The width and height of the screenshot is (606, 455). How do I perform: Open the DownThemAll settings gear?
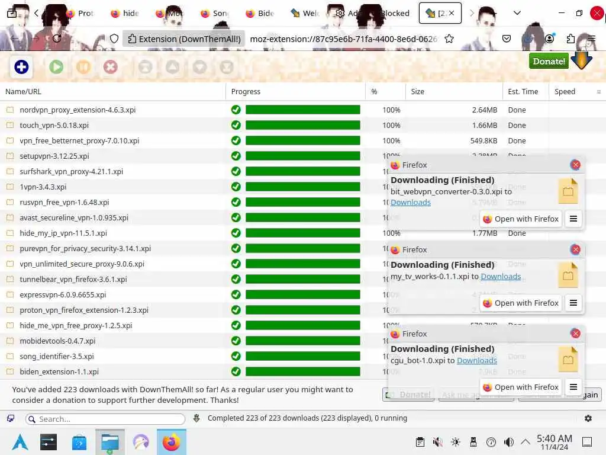coord(588,418)
